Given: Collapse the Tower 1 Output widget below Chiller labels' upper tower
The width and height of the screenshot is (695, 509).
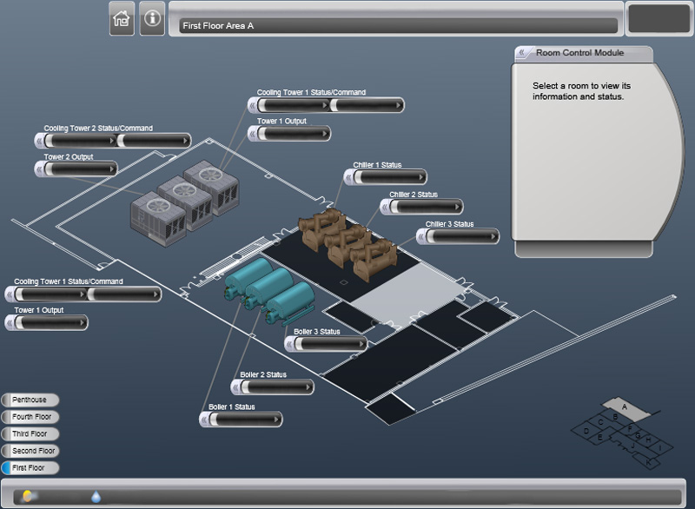Looking at the screenshot, I should [253, 134].
